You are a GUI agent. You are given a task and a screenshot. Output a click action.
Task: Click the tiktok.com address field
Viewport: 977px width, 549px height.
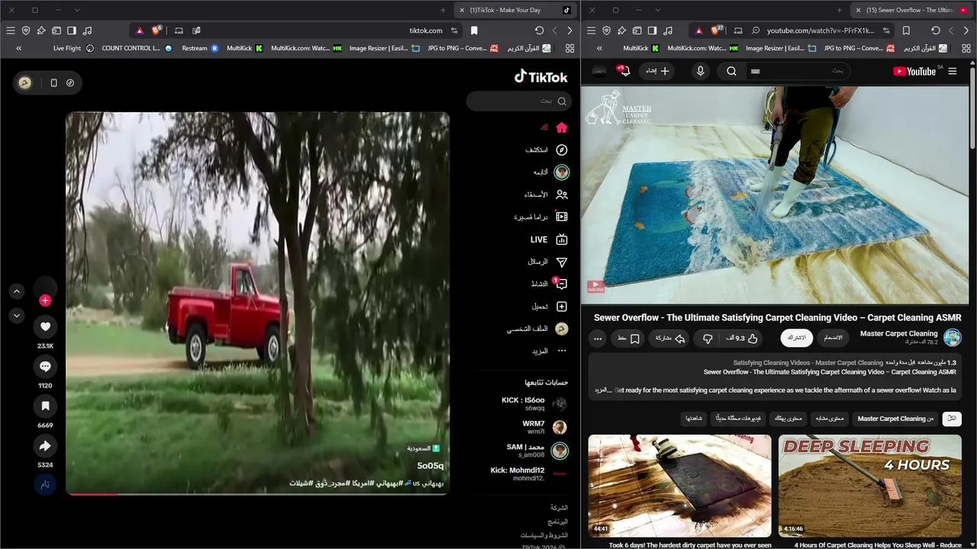point(426,30)
